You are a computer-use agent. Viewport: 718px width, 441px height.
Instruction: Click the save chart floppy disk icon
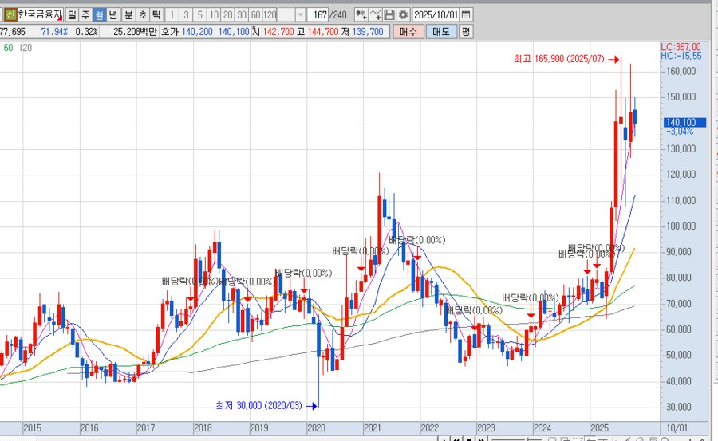pyautogui.click(x=389, y=14)
